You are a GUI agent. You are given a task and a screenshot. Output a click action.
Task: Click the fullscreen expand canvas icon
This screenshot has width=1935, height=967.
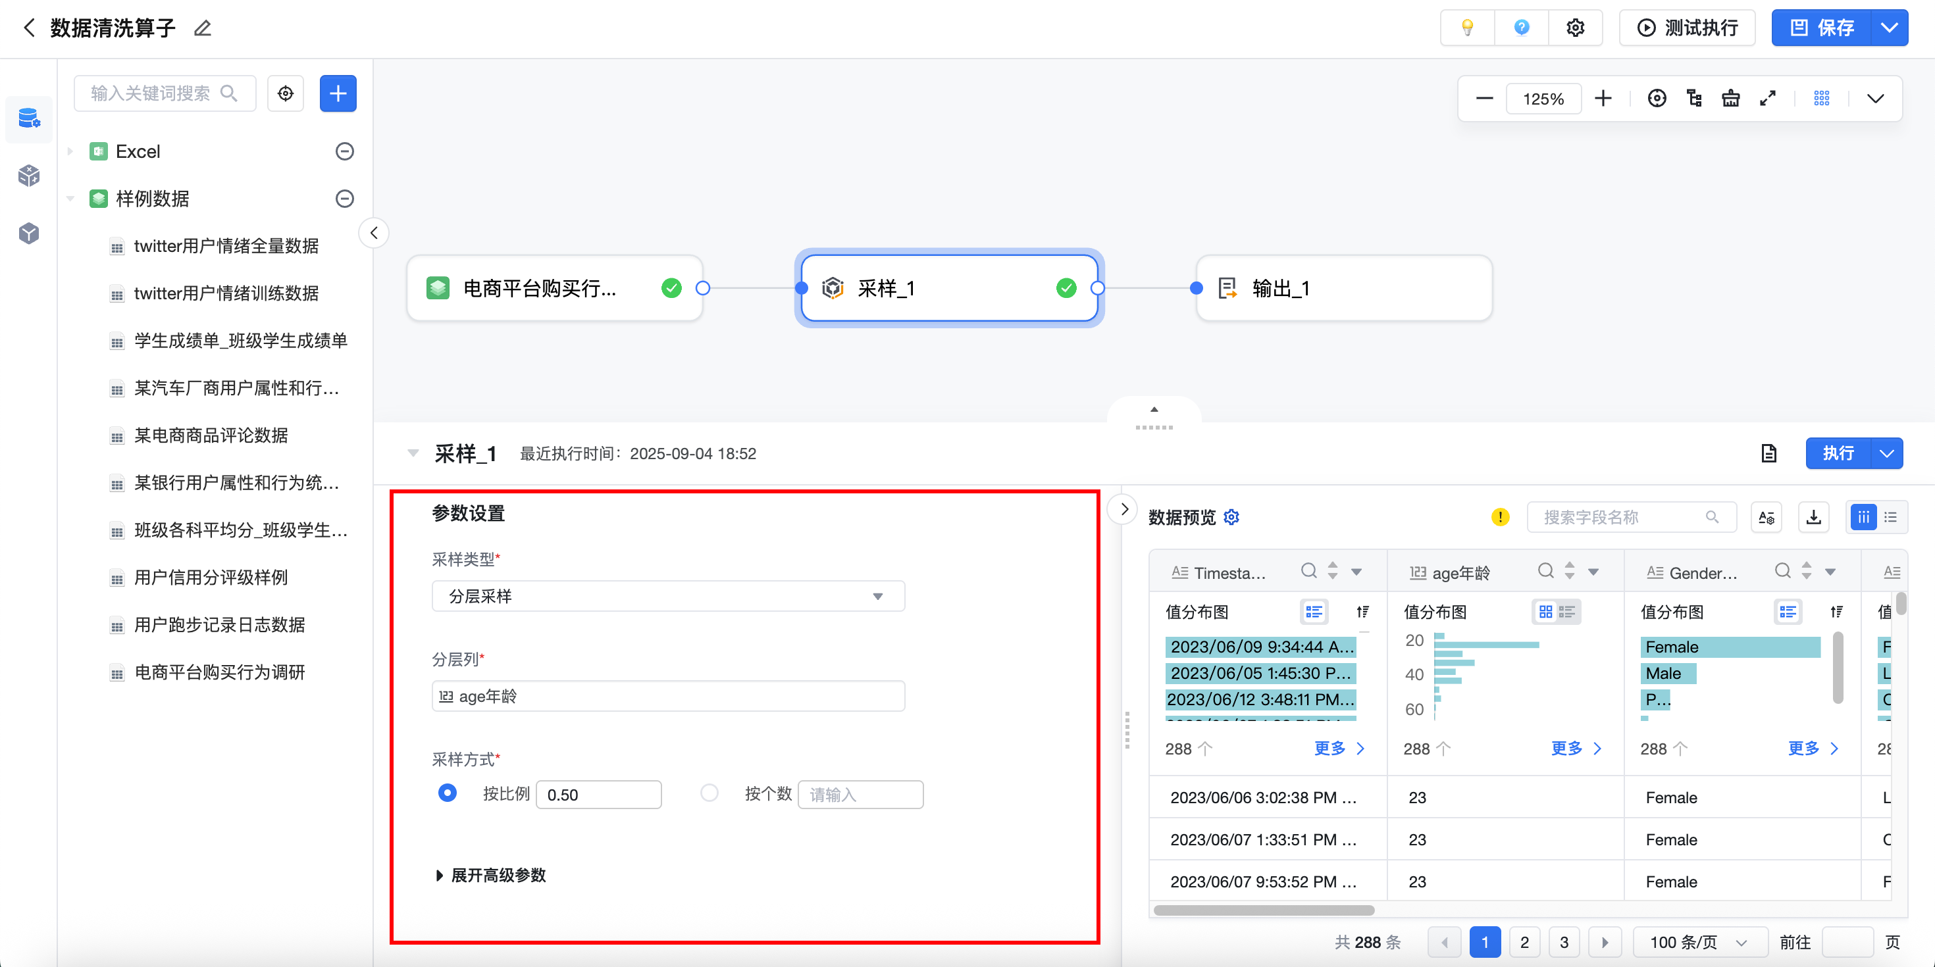point(1767,99)
